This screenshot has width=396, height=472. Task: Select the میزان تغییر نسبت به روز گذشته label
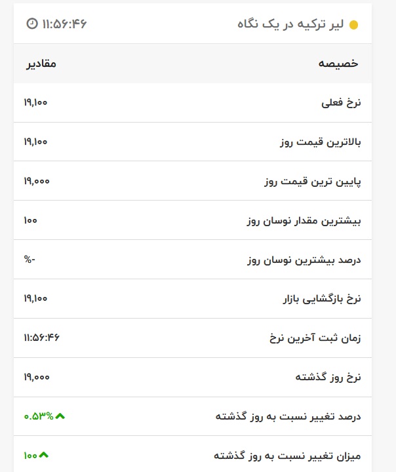coord(288,456)
